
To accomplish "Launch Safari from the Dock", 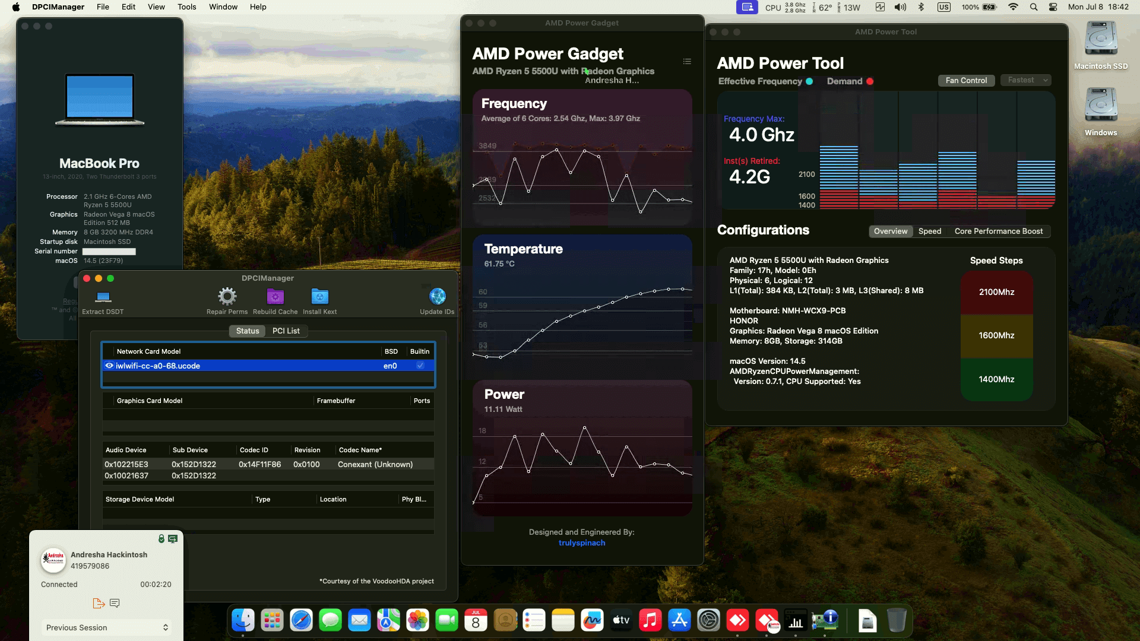I will pyautogui.click(x=301, y=621).
